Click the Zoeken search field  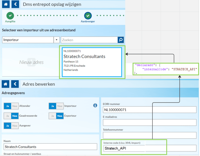coord(89,40)
